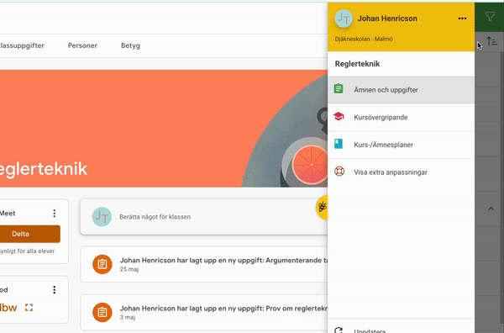Click assignment icon of the 3 maj post
The width and height of the screenshot is (504, 333).
102,312
